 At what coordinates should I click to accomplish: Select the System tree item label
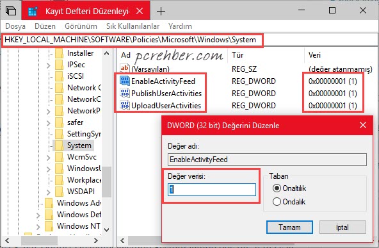click(79, 145)
